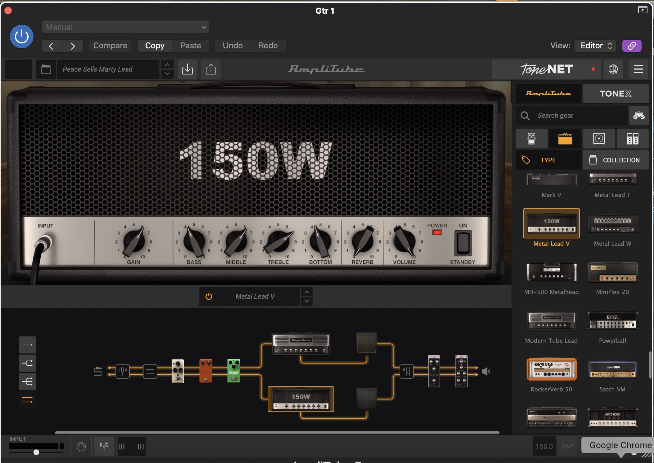Click the export share icon
654x463 pixels.
(211, 69)
